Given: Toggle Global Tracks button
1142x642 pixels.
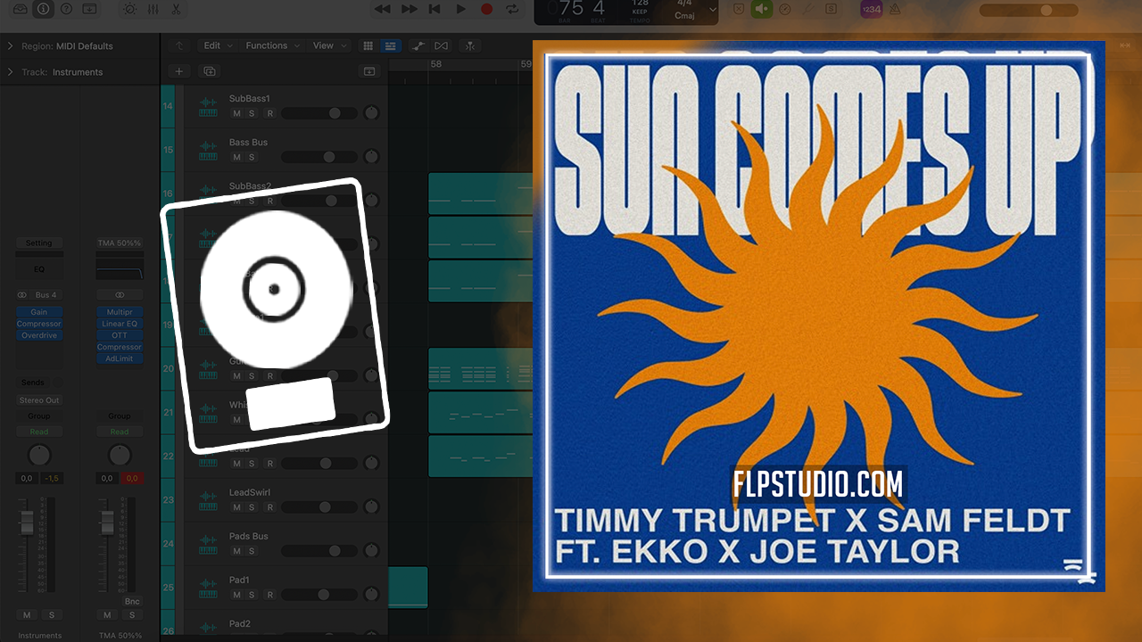Looking at the screenshot, I should tap(369, 71).
